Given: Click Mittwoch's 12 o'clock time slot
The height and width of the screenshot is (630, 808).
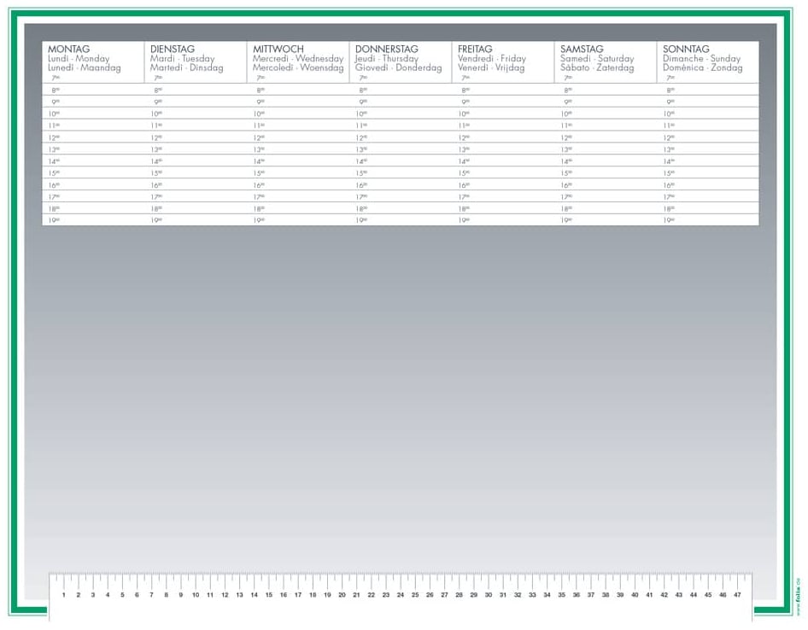Looking at the screenshot, I should 297,137.
